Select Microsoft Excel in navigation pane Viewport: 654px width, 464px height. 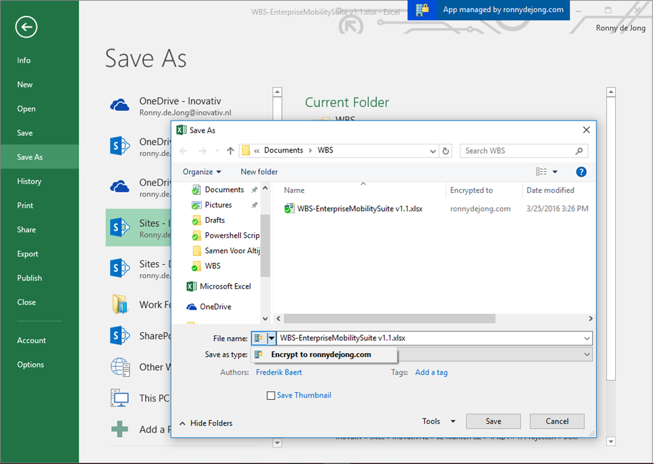pyautogui.click(x=225, y=287)
